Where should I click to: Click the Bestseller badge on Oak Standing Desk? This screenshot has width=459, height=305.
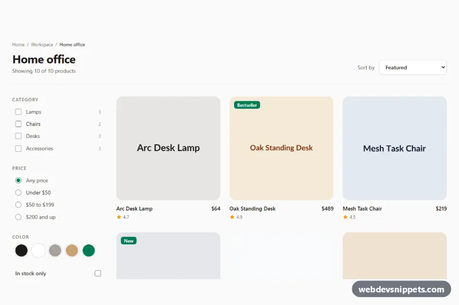coord(247,105)
